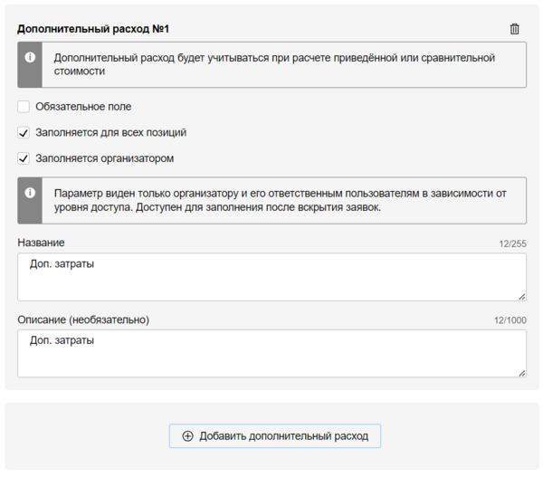
Task: Delete additional expense №1 with trash icon
Action: 515,29
